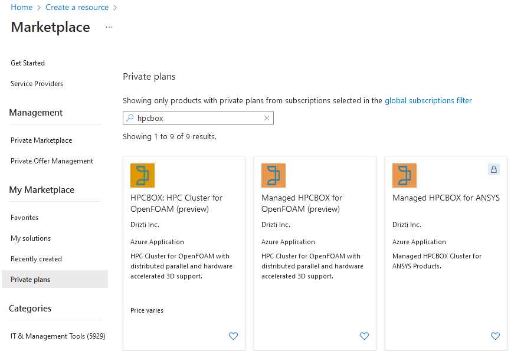Open My solutions list
Image resolution: width=511 pixels, height=351 pixels.
tap(31, 238)
